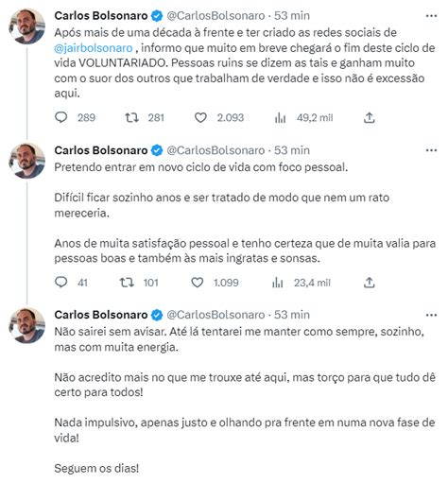The image size is (448, 483).
Task: Open more options menu on first tweet
Action: 431,16
